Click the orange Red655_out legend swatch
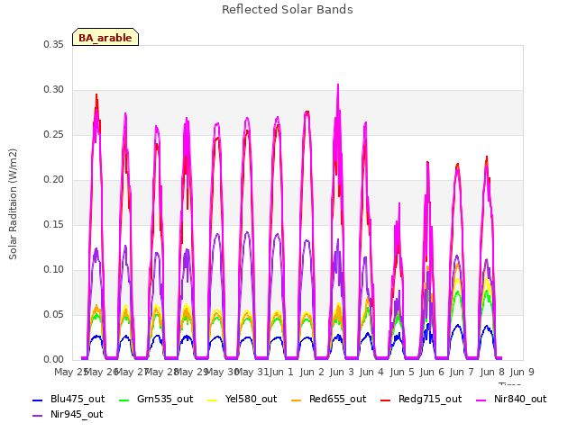577x432 pixels. pos(297,400)
